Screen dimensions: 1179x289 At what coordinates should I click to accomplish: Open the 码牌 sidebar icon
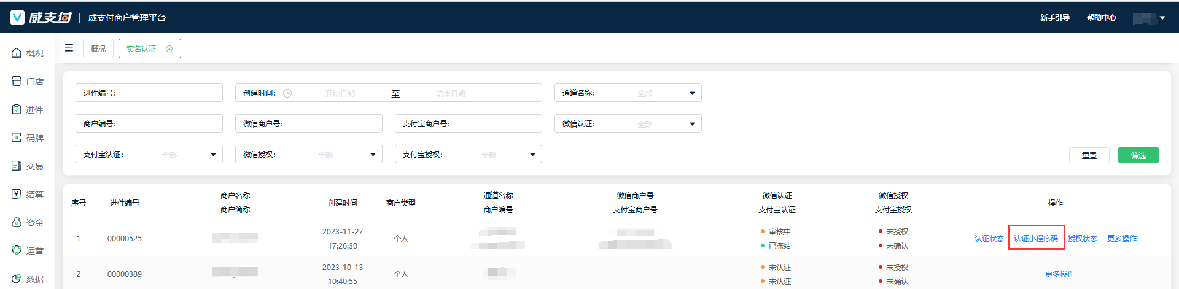click(x=17, y=138)
